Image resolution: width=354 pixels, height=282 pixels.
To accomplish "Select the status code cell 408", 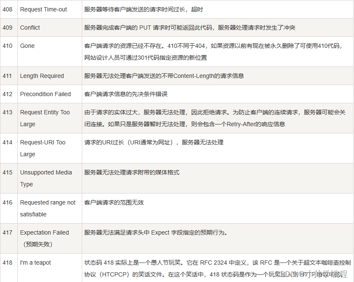I will tap(9, 9).
